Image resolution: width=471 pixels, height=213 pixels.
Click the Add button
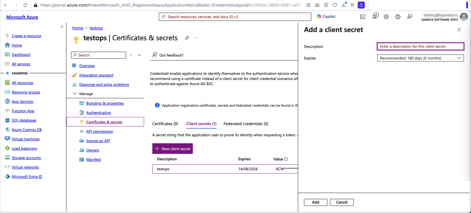(315, 202)
